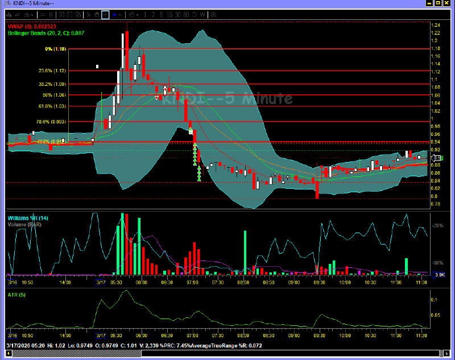The width and height of the screenshot is (455, 360).
Task: Click the zoom out icon
Action: 69,15
